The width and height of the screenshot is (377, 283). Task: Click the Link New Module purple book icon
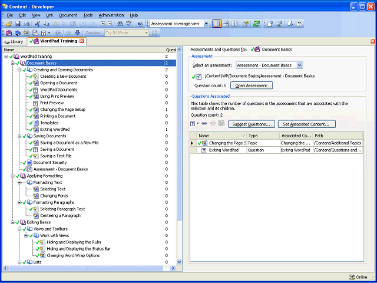coord(9,33)
